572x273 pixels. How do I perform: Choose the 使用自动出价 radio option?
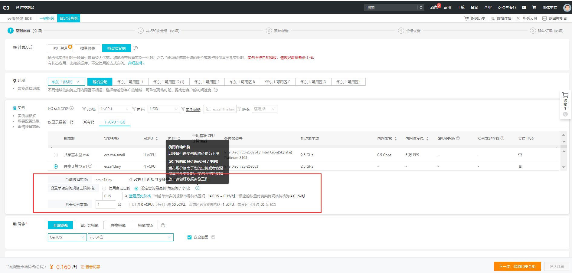click(104, 188)
